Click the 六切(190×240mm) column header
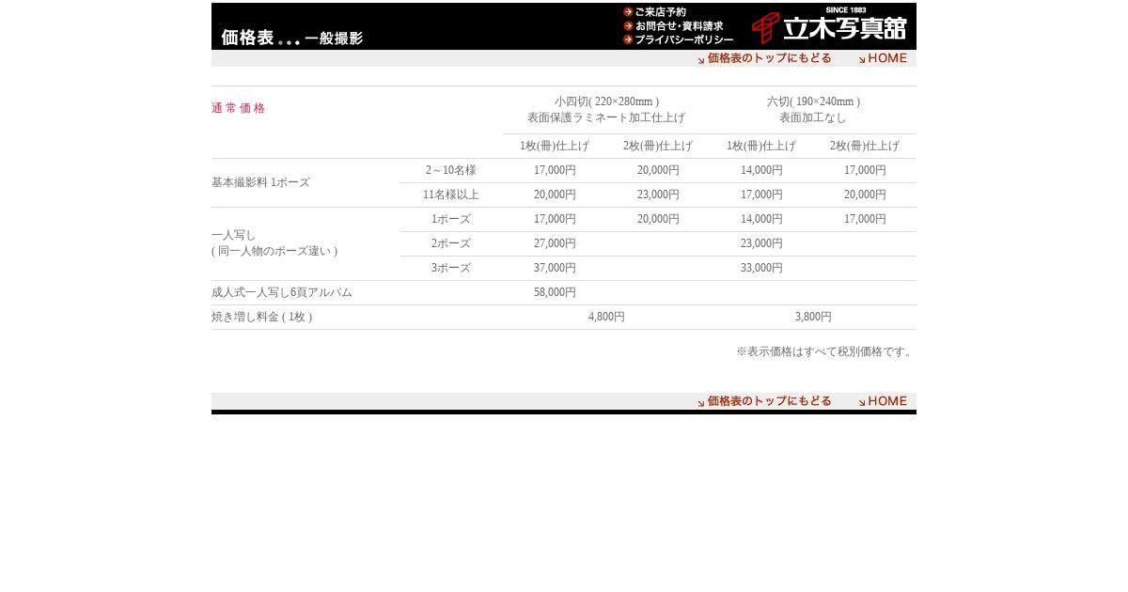 [813, 101]
